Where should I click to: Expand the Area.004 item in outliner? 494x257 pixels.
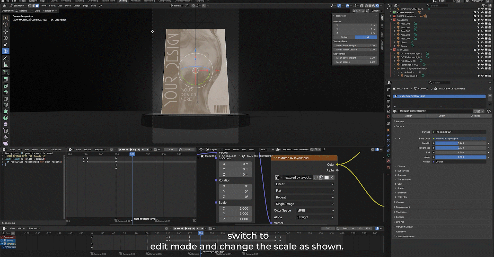pyautogui.click(x=395, y=28)
